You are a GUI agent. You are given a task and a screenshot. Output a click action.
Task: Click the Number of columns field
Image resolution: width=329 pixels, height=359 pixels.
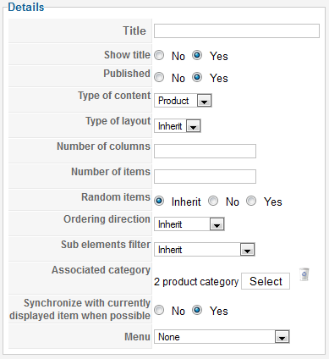[205, 151]
